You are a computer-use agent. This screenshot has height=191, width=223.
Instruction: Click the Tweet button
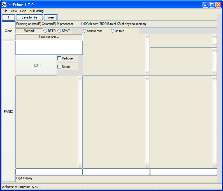pyautogui.click(x=50, y=17)
